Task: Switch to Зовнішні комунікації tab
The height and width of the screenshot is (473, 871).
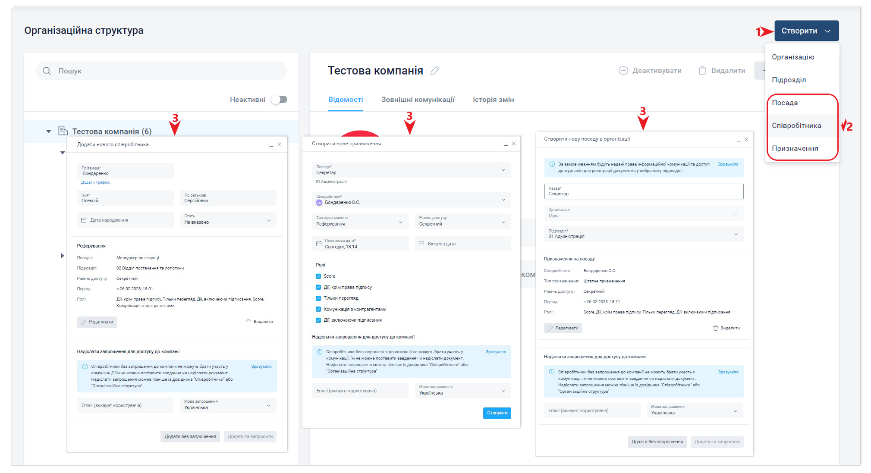Action: pyautogui.click(x=418, y=100)
